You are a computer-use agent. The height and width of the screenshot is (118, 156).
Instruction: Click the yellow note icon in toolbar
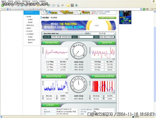(x=68, y=5)
